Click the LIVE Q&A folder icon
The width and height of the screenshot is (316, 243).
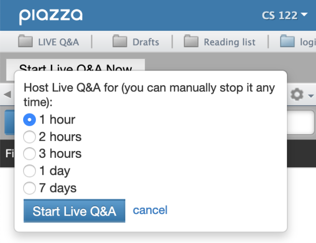[x=25, y=42]
